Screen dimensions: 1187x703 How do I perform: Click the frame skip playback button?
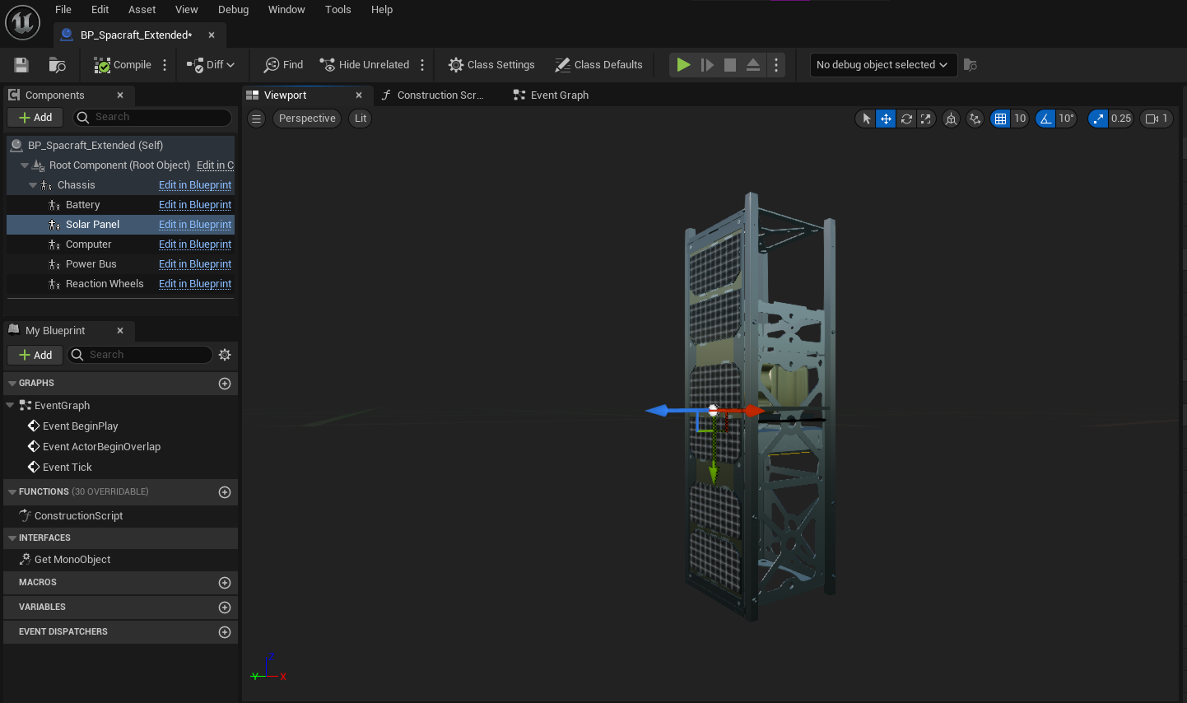pyautogui.click(x=707, y=65)
